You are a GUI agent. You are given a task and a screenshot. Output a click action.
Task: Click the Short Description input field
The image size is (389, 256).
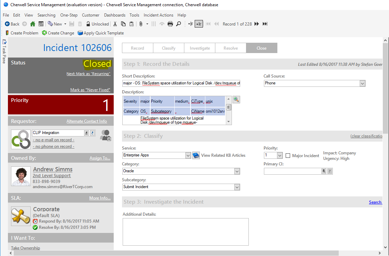click(181, 83)
